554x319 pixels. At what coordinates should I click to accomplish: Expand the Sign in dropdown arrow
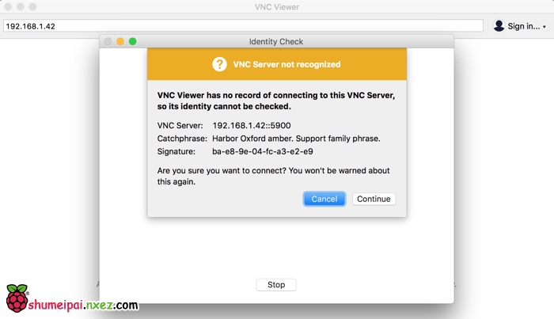click(545, 27)
